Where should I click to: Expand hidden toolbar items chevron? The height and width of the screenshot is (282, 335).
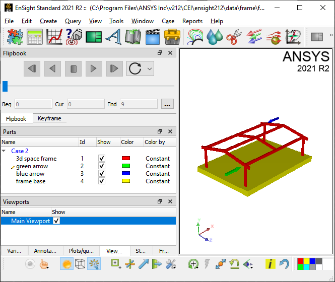click(x=331, y=35)
